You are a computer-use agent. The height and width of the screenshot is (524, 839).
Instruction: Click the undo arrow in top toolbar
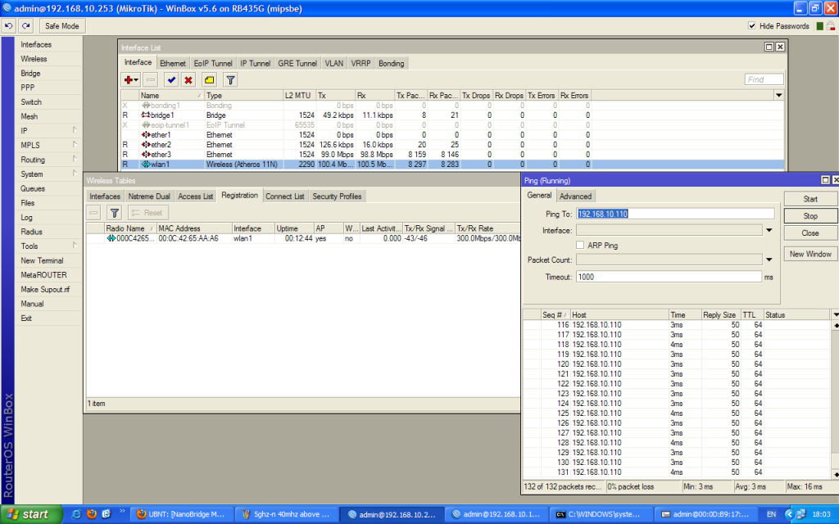[x=9, y=26]
